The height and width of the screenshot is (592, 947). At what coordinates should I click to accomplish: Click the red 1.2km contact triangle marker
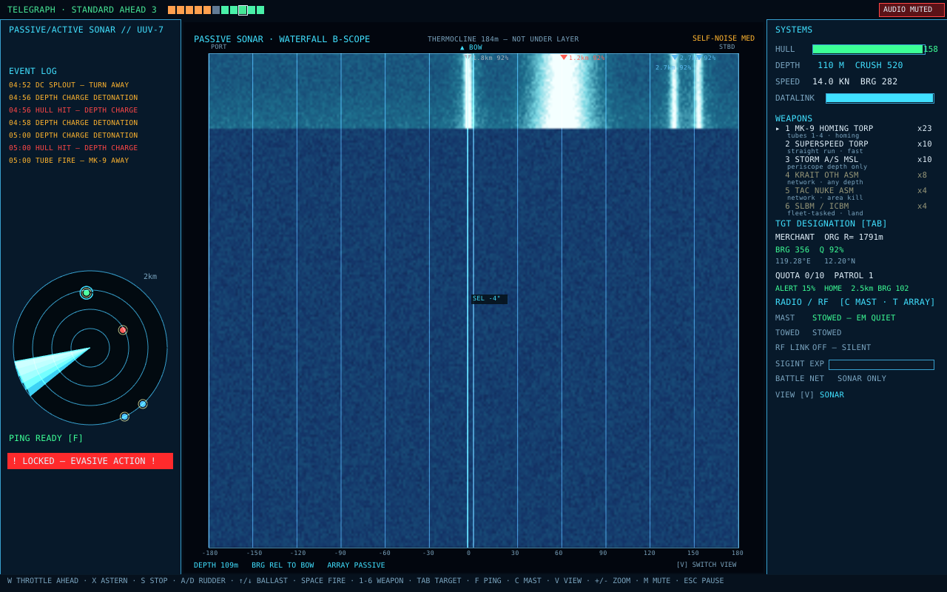pos(564,58)
